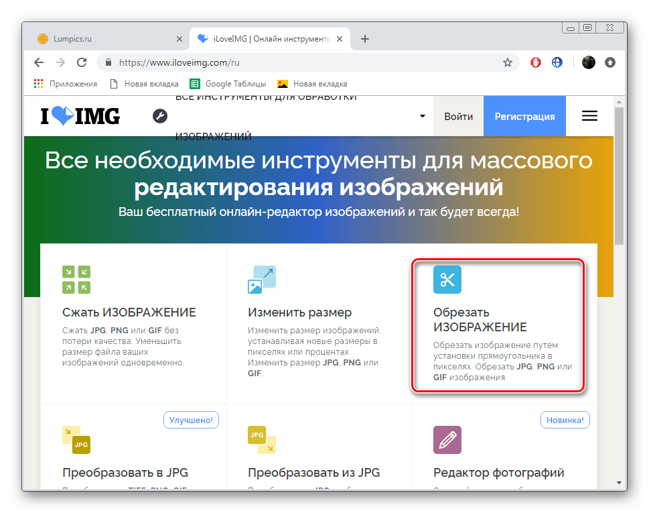Image resolution: width=649 pixels, height=513 pixels.
Task: Click the Войти login button
Action: [458, 117]
